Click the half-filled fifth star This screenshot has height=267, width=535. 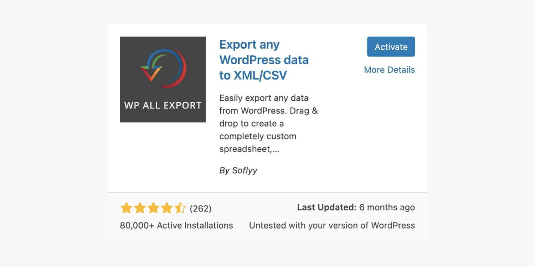pyautogui.click(x=180, y=208)
